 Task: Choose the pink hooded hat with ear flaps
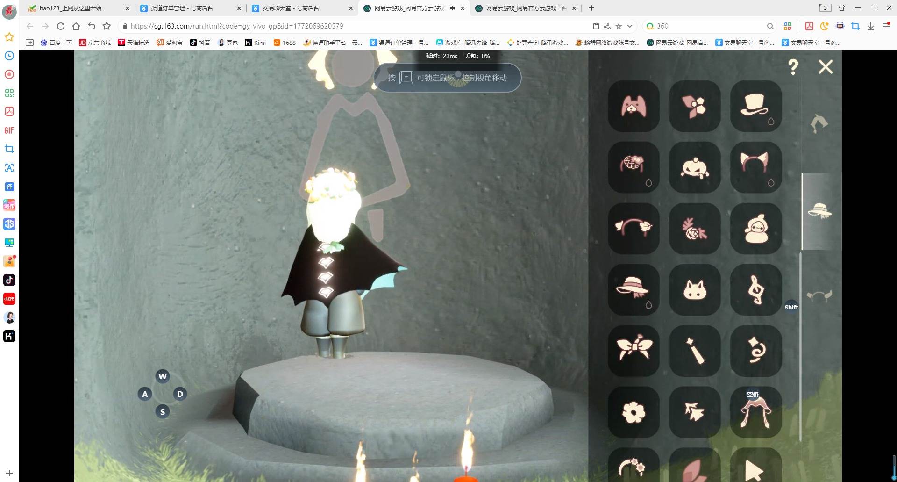(x=756, y=412)
